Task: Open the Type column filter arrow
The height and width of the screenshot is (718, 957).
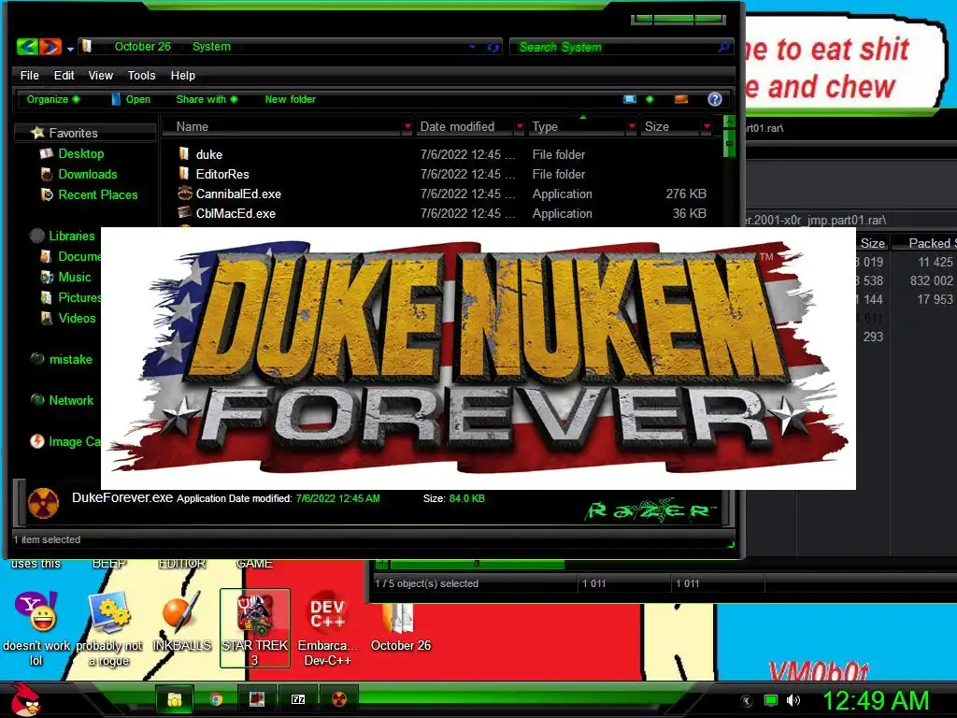Action: pyautogui.click(x=632, y=126)
